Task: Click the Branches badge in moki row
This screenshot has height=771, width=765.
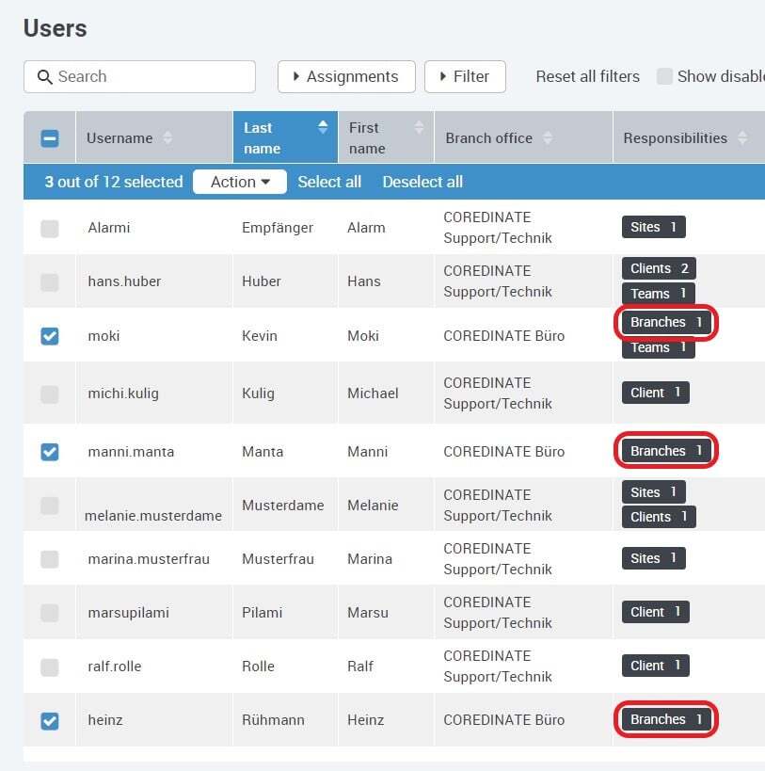Action: [x=666, y=322]
